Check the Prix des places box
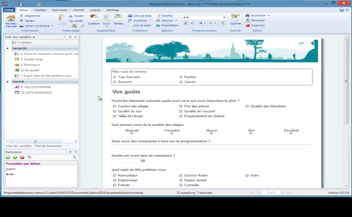Screen dimensions: 352x217 point(181,106)
